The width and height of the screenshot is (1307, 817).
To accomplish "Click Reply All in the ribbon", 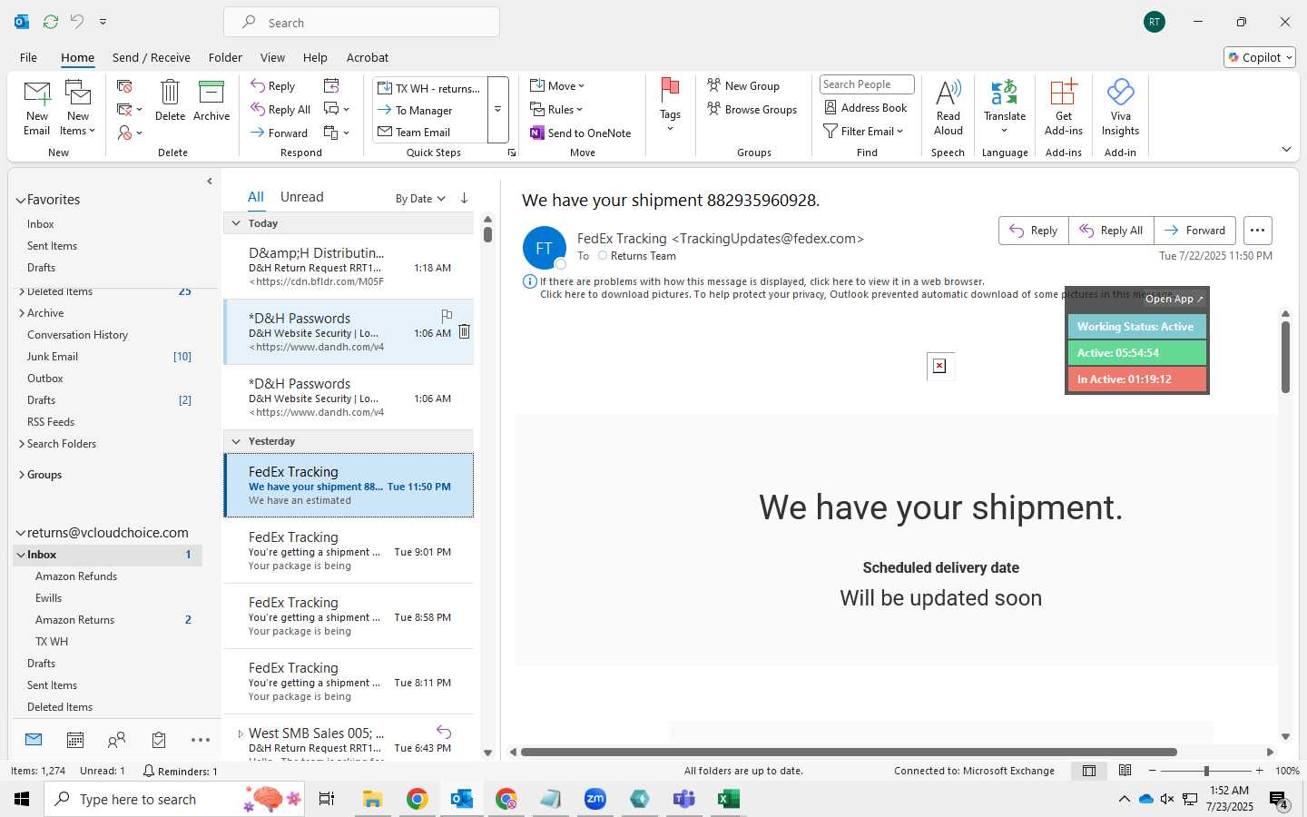I will [280, 110].
